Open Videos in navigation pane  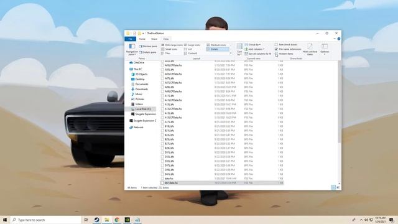[137, 104]
